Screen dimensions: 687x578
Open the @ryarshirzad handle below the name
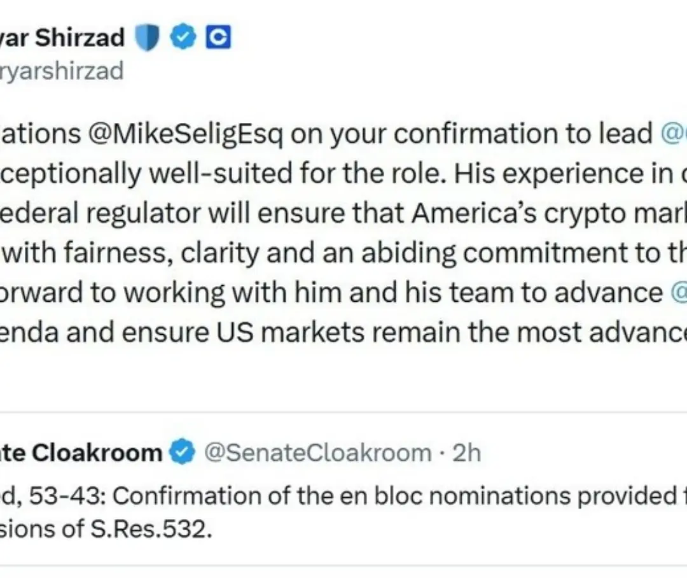(x=62, y=71)
